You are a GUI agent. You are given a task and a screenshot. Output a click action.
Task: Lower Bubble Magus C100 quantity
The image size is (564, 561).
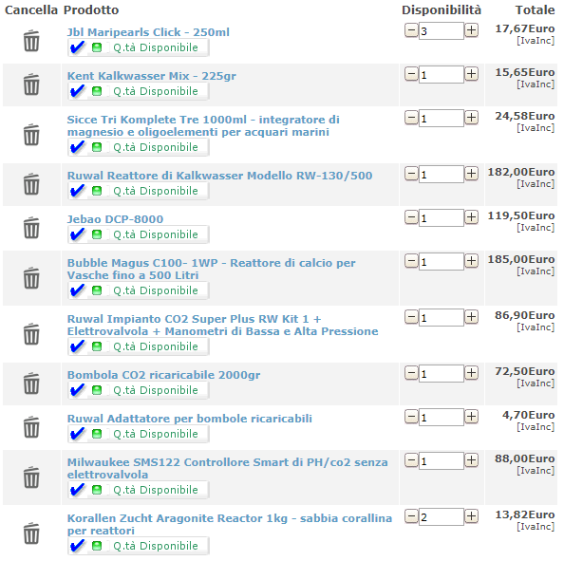(x=411, y=261)
